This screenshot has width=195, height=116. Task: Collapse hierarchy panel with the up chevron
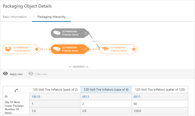(x=87, y=66)
